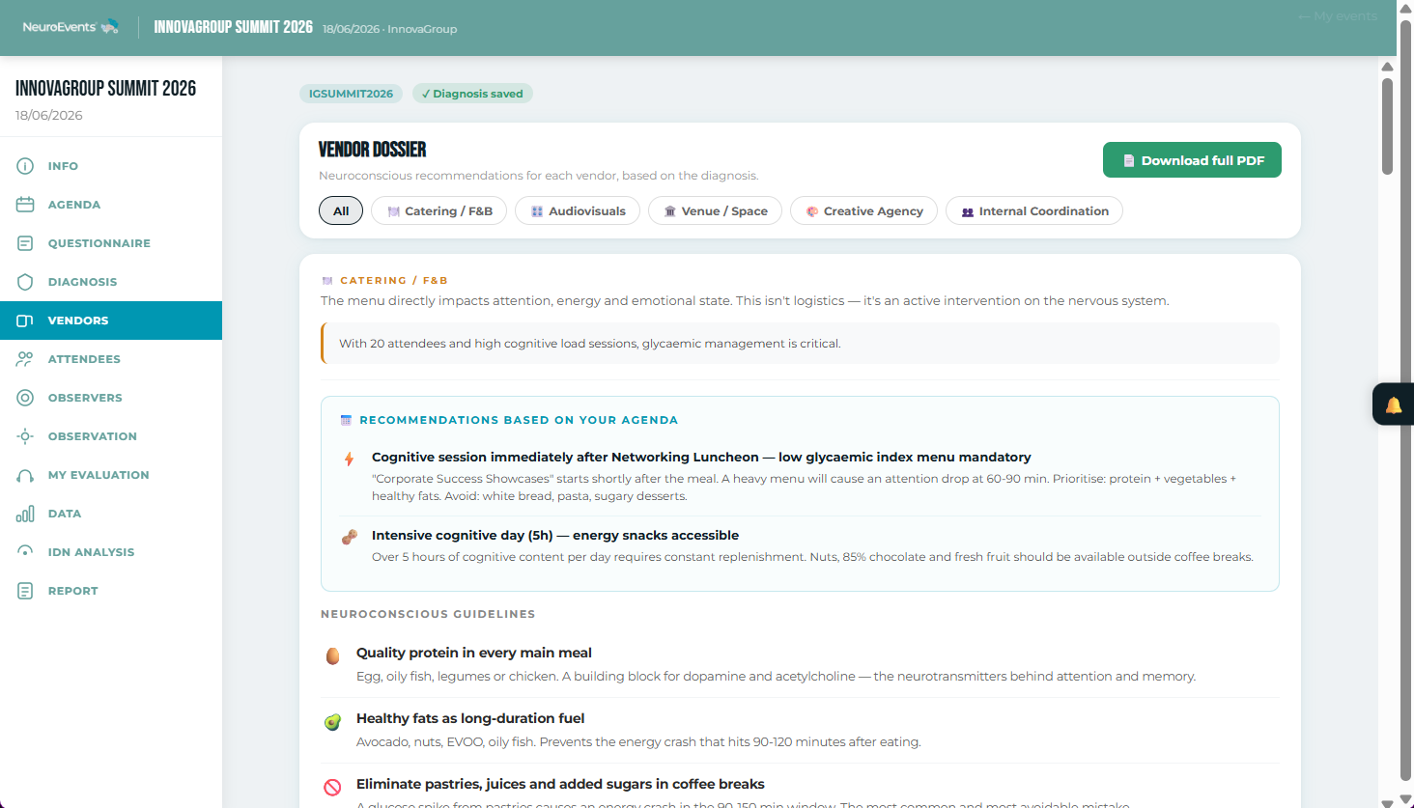Click the IDN Analysis gauge icon
1414x808 pixels.
tap(25, 552)
